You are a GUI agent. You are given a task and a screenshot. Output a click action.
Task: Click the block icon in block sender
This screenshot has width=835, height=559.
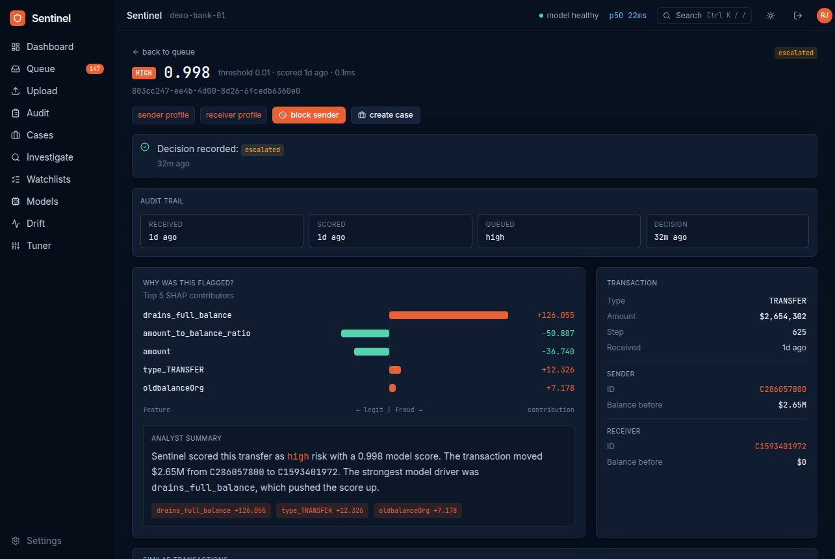coord(283,115)
